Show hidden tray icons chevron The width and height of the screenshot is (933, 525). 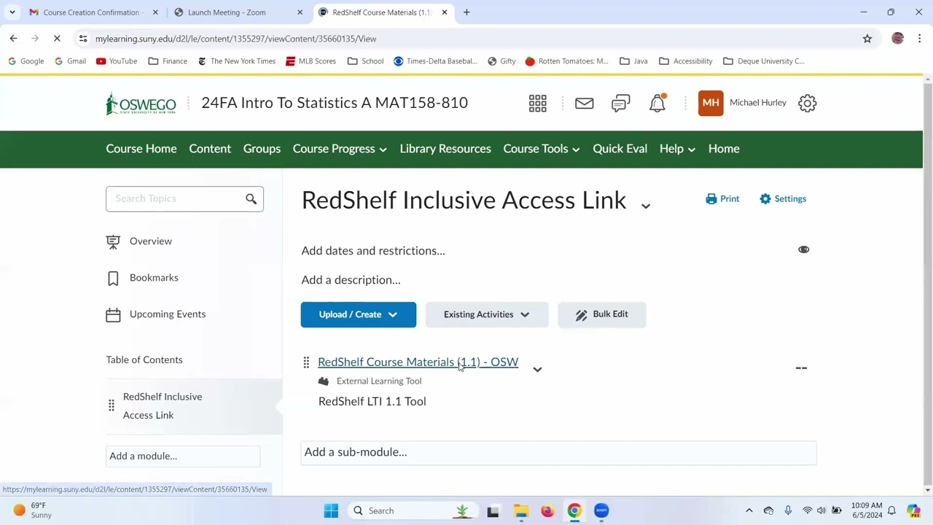(x=749, y=510)
